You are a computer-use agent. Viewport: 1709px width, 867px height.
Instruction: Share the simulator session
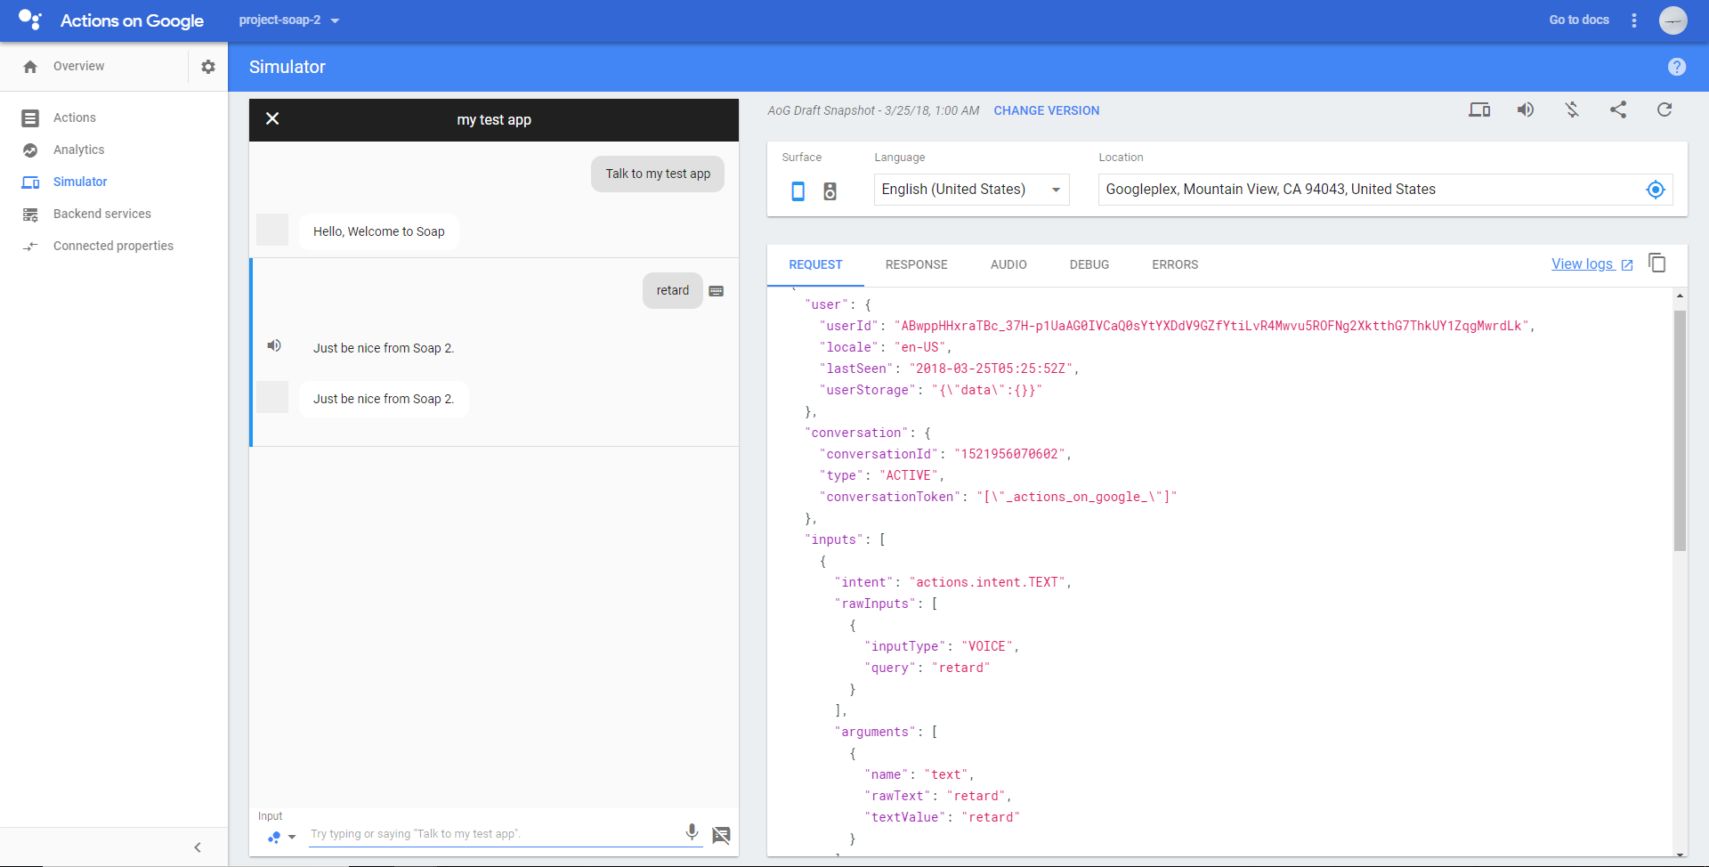click(1618, 109)
